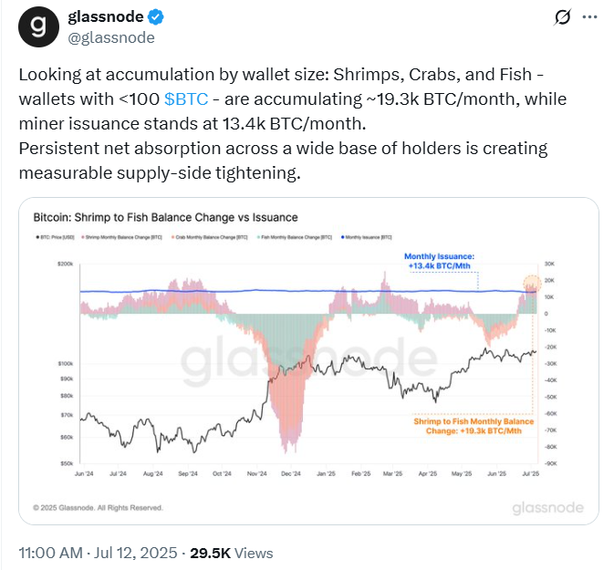614x570 pixels.
Task: Click the Shrimp to Fish Balance Change annotation
Action: tap(474, 426)
